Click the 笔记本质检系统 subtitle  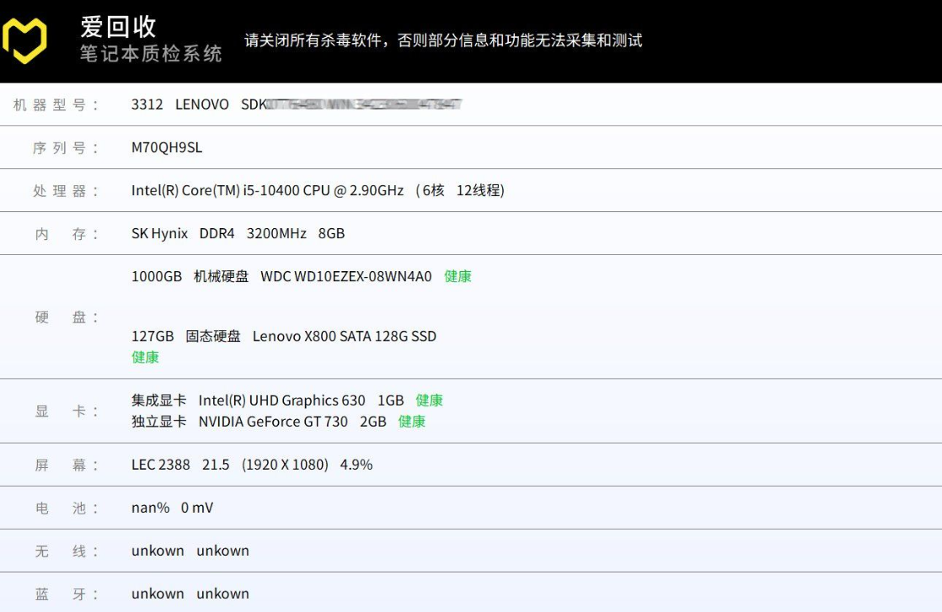point(152,53)
